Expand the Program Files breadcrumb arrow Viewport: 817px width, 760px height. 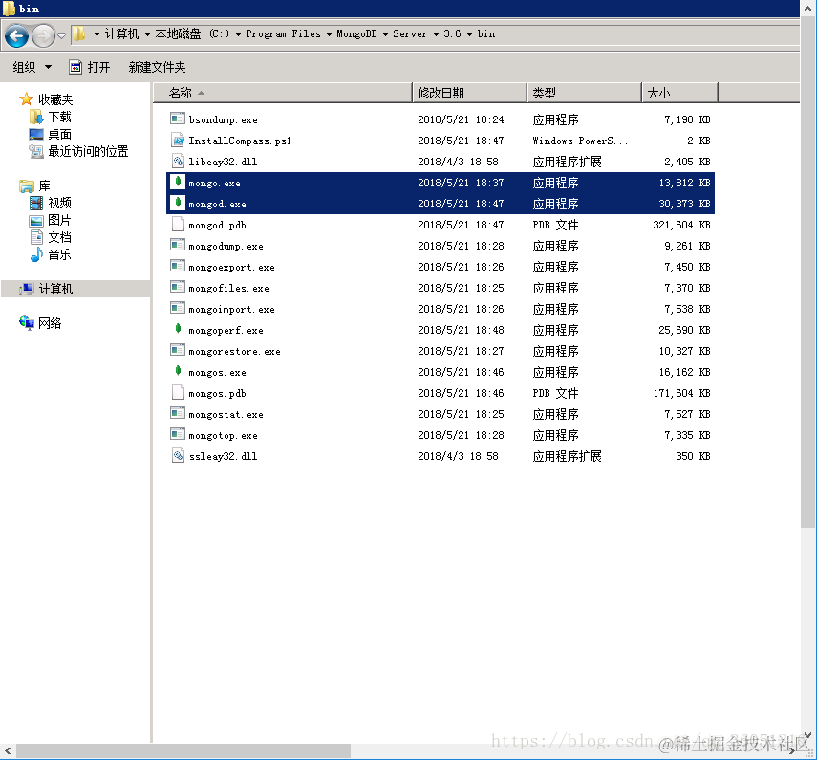(329, 34)
